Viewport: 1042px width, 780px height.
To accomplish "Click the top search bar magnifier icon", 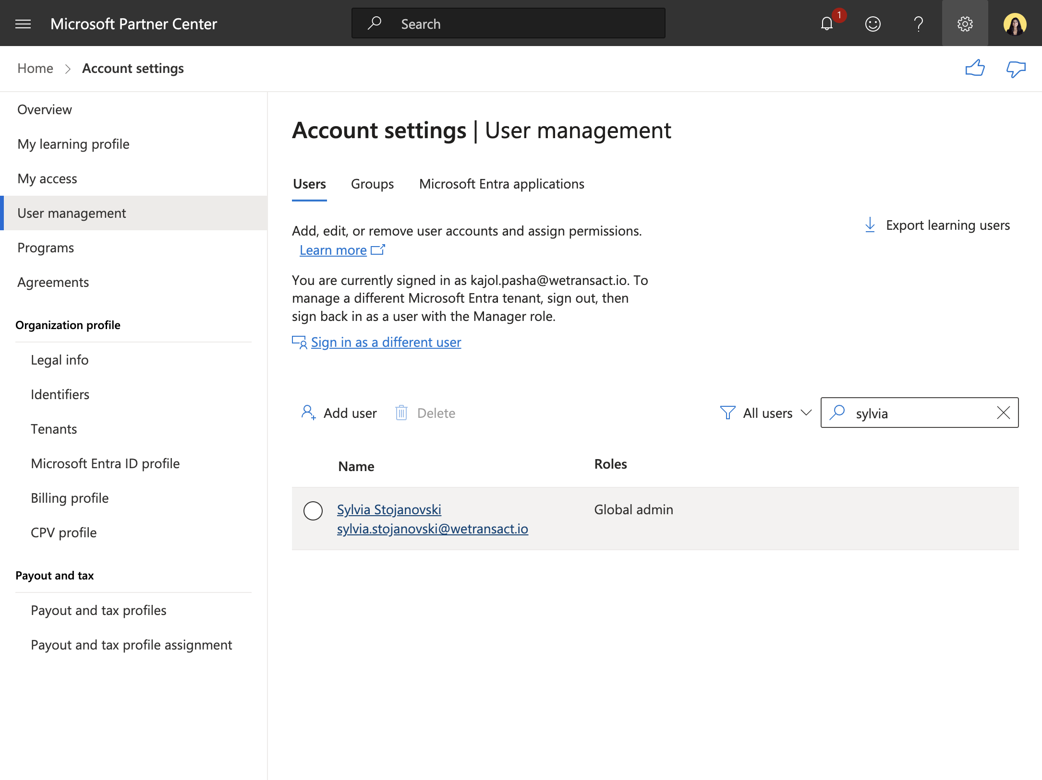I will pos(374,23).
